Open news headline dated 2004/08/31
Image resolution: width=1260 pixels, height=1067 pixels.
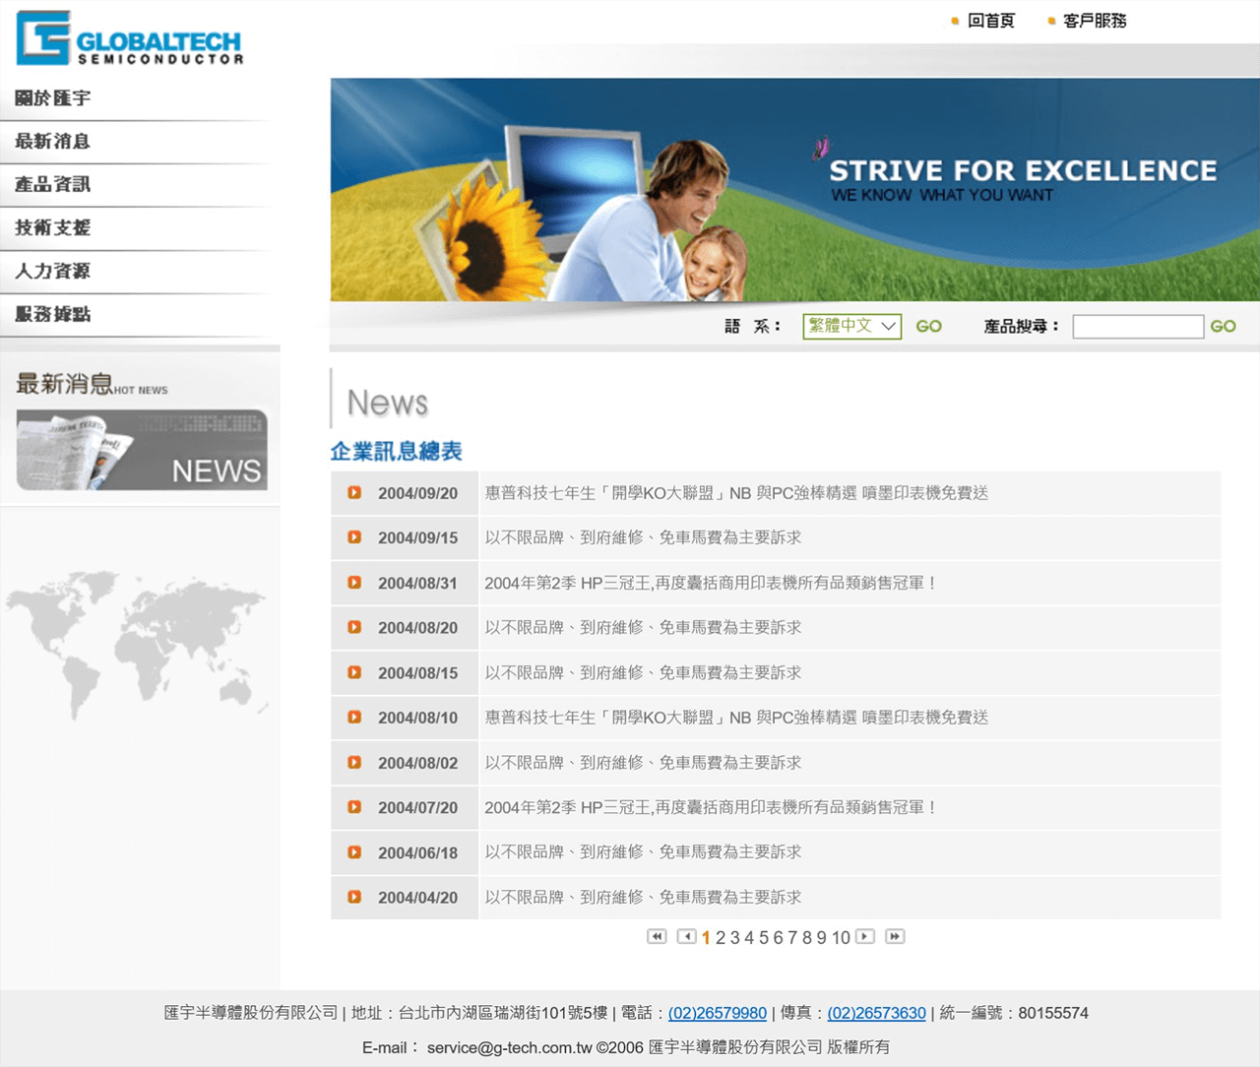(711, 583)
